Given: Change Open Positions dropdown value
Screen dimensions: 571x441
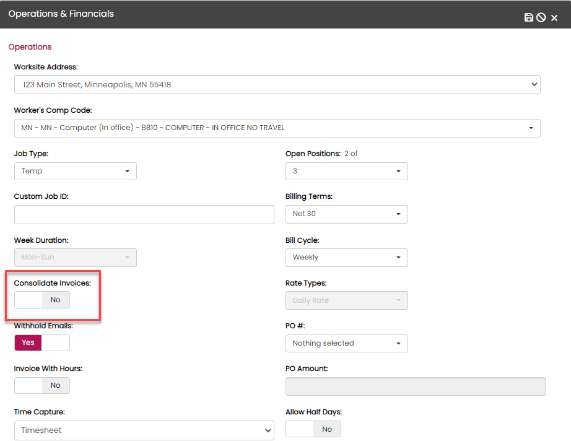Looking at the screenshot, I should pos(346,171).
